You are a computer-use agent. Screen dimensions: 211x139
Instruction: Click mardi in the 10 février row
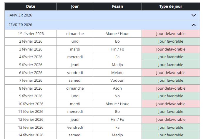pyautogui.click(x=75, y=104)
